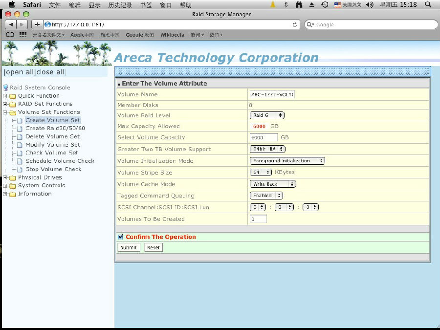Viewport: 440px width, 330px height.
Task: Open the Wikipedia bookmark
Action: click(x=172, y=35)
